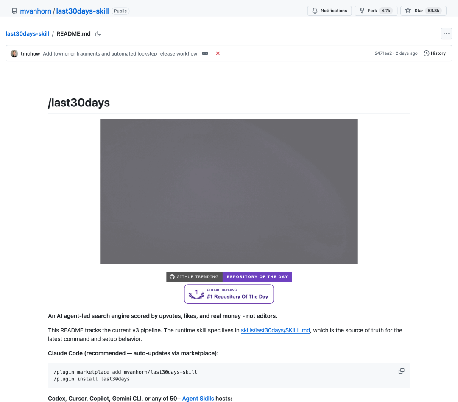Image resolution: width=458 pixels, height=402 pixels.
Task: Click the bell icon in Notifications
Action: (315, 11)
